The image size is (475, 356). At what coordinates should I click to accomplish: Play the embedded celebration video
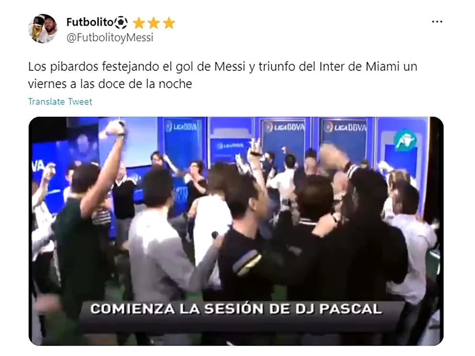(x=236, y=231)
